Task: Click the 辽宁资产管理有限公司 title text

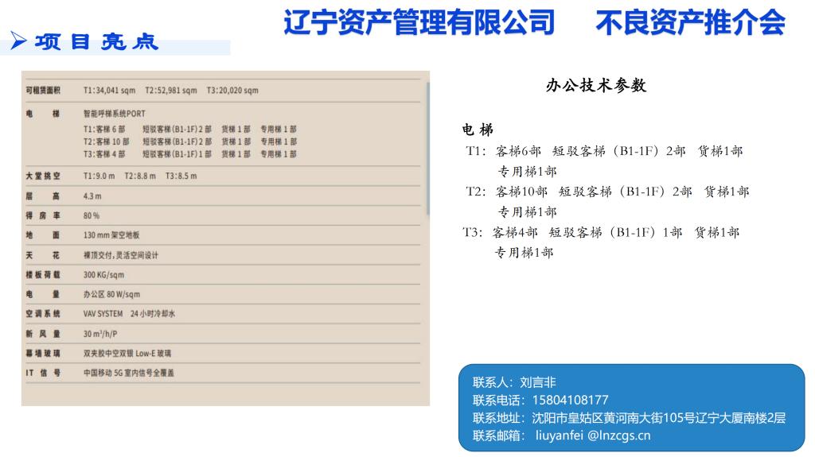Action: point(419,21)
